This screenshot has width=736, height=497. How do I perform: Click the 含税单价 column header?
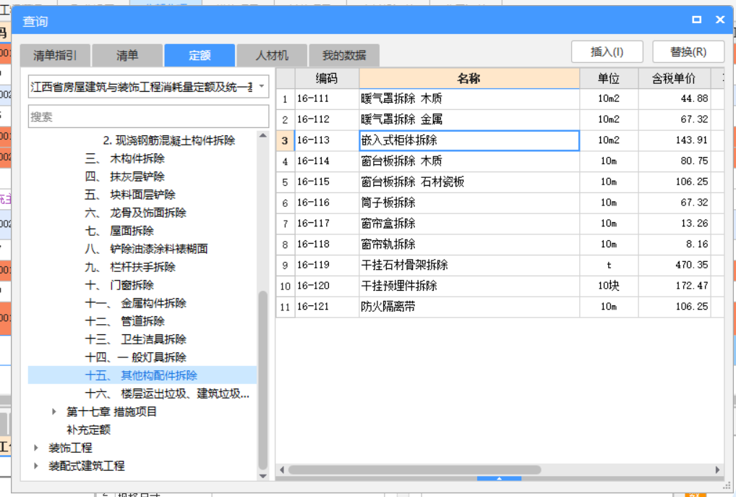coord(674,78)
